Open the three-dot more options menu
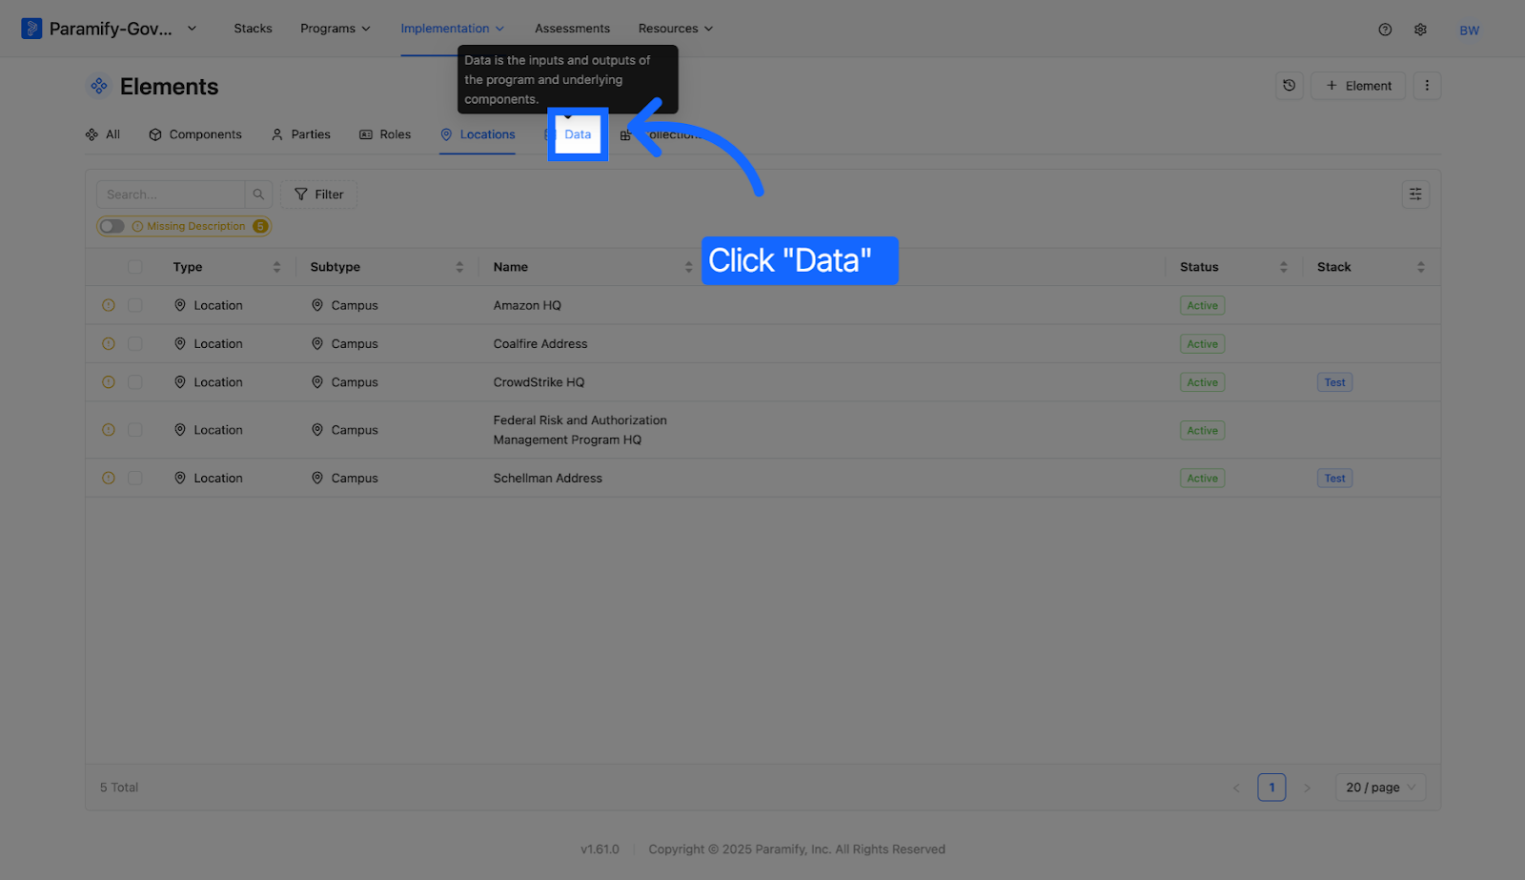 pos(1427,86)
